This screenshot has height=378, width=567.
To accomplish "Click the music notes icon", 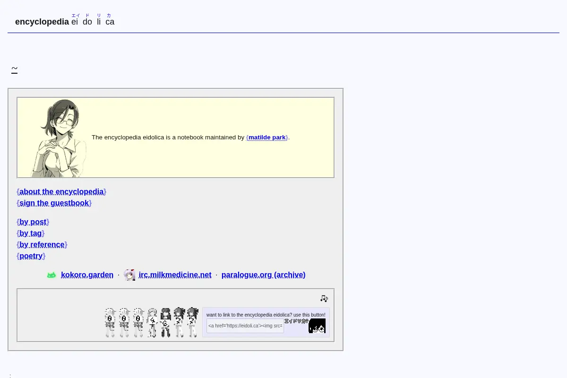I will tap(324, 299).
